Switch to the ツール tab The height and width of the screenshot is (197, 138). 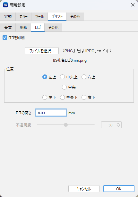click(39, 17)
